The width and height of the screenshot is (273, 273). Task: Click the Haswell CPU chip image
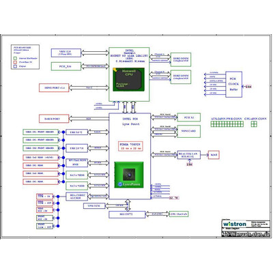click(129, 80)
